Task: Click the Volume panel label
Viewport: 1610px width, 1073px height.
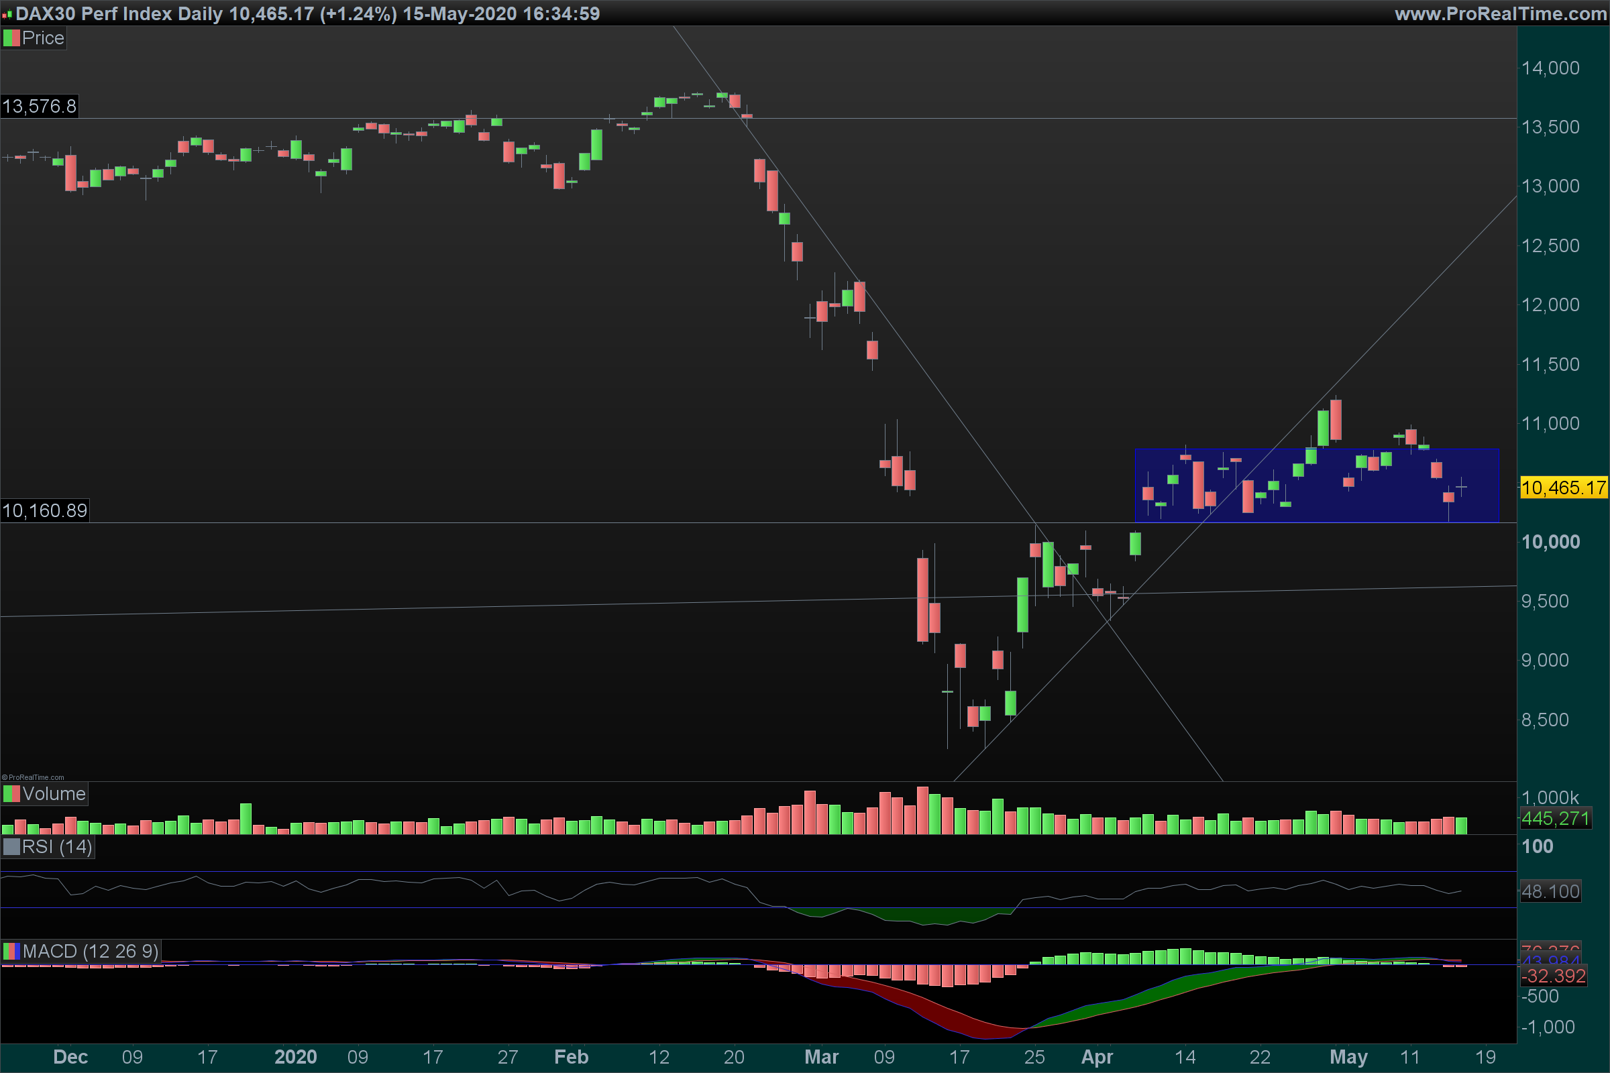Action: tap(54, 794)
